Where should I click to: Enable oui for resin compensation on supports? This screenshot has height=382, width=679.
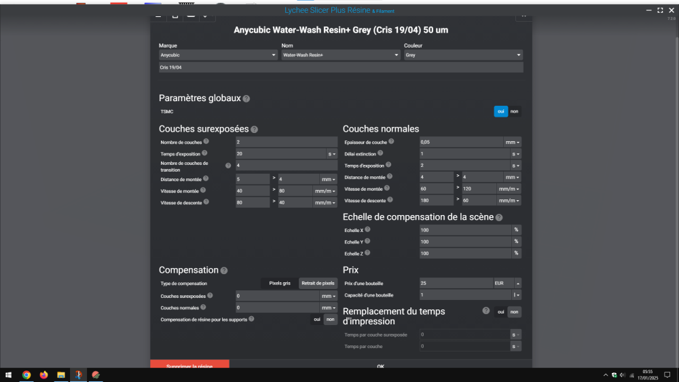[317, 320]
